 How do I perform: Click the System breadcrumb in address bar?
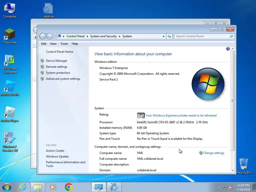[x=127, y=36]
